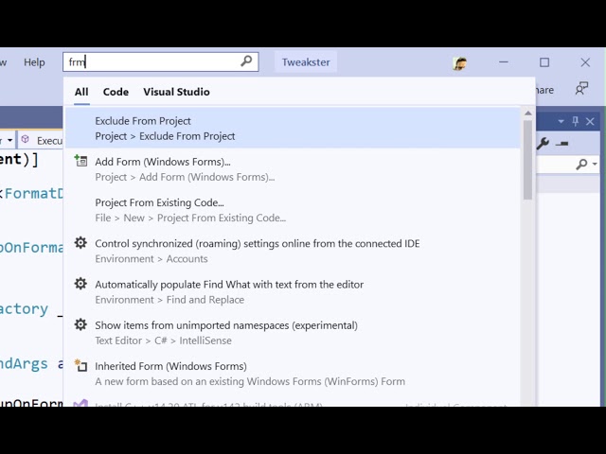This screenshot has height=454, width=606.
Task: Click the dash icon next to the wrench
Action: tap(561, 144)
